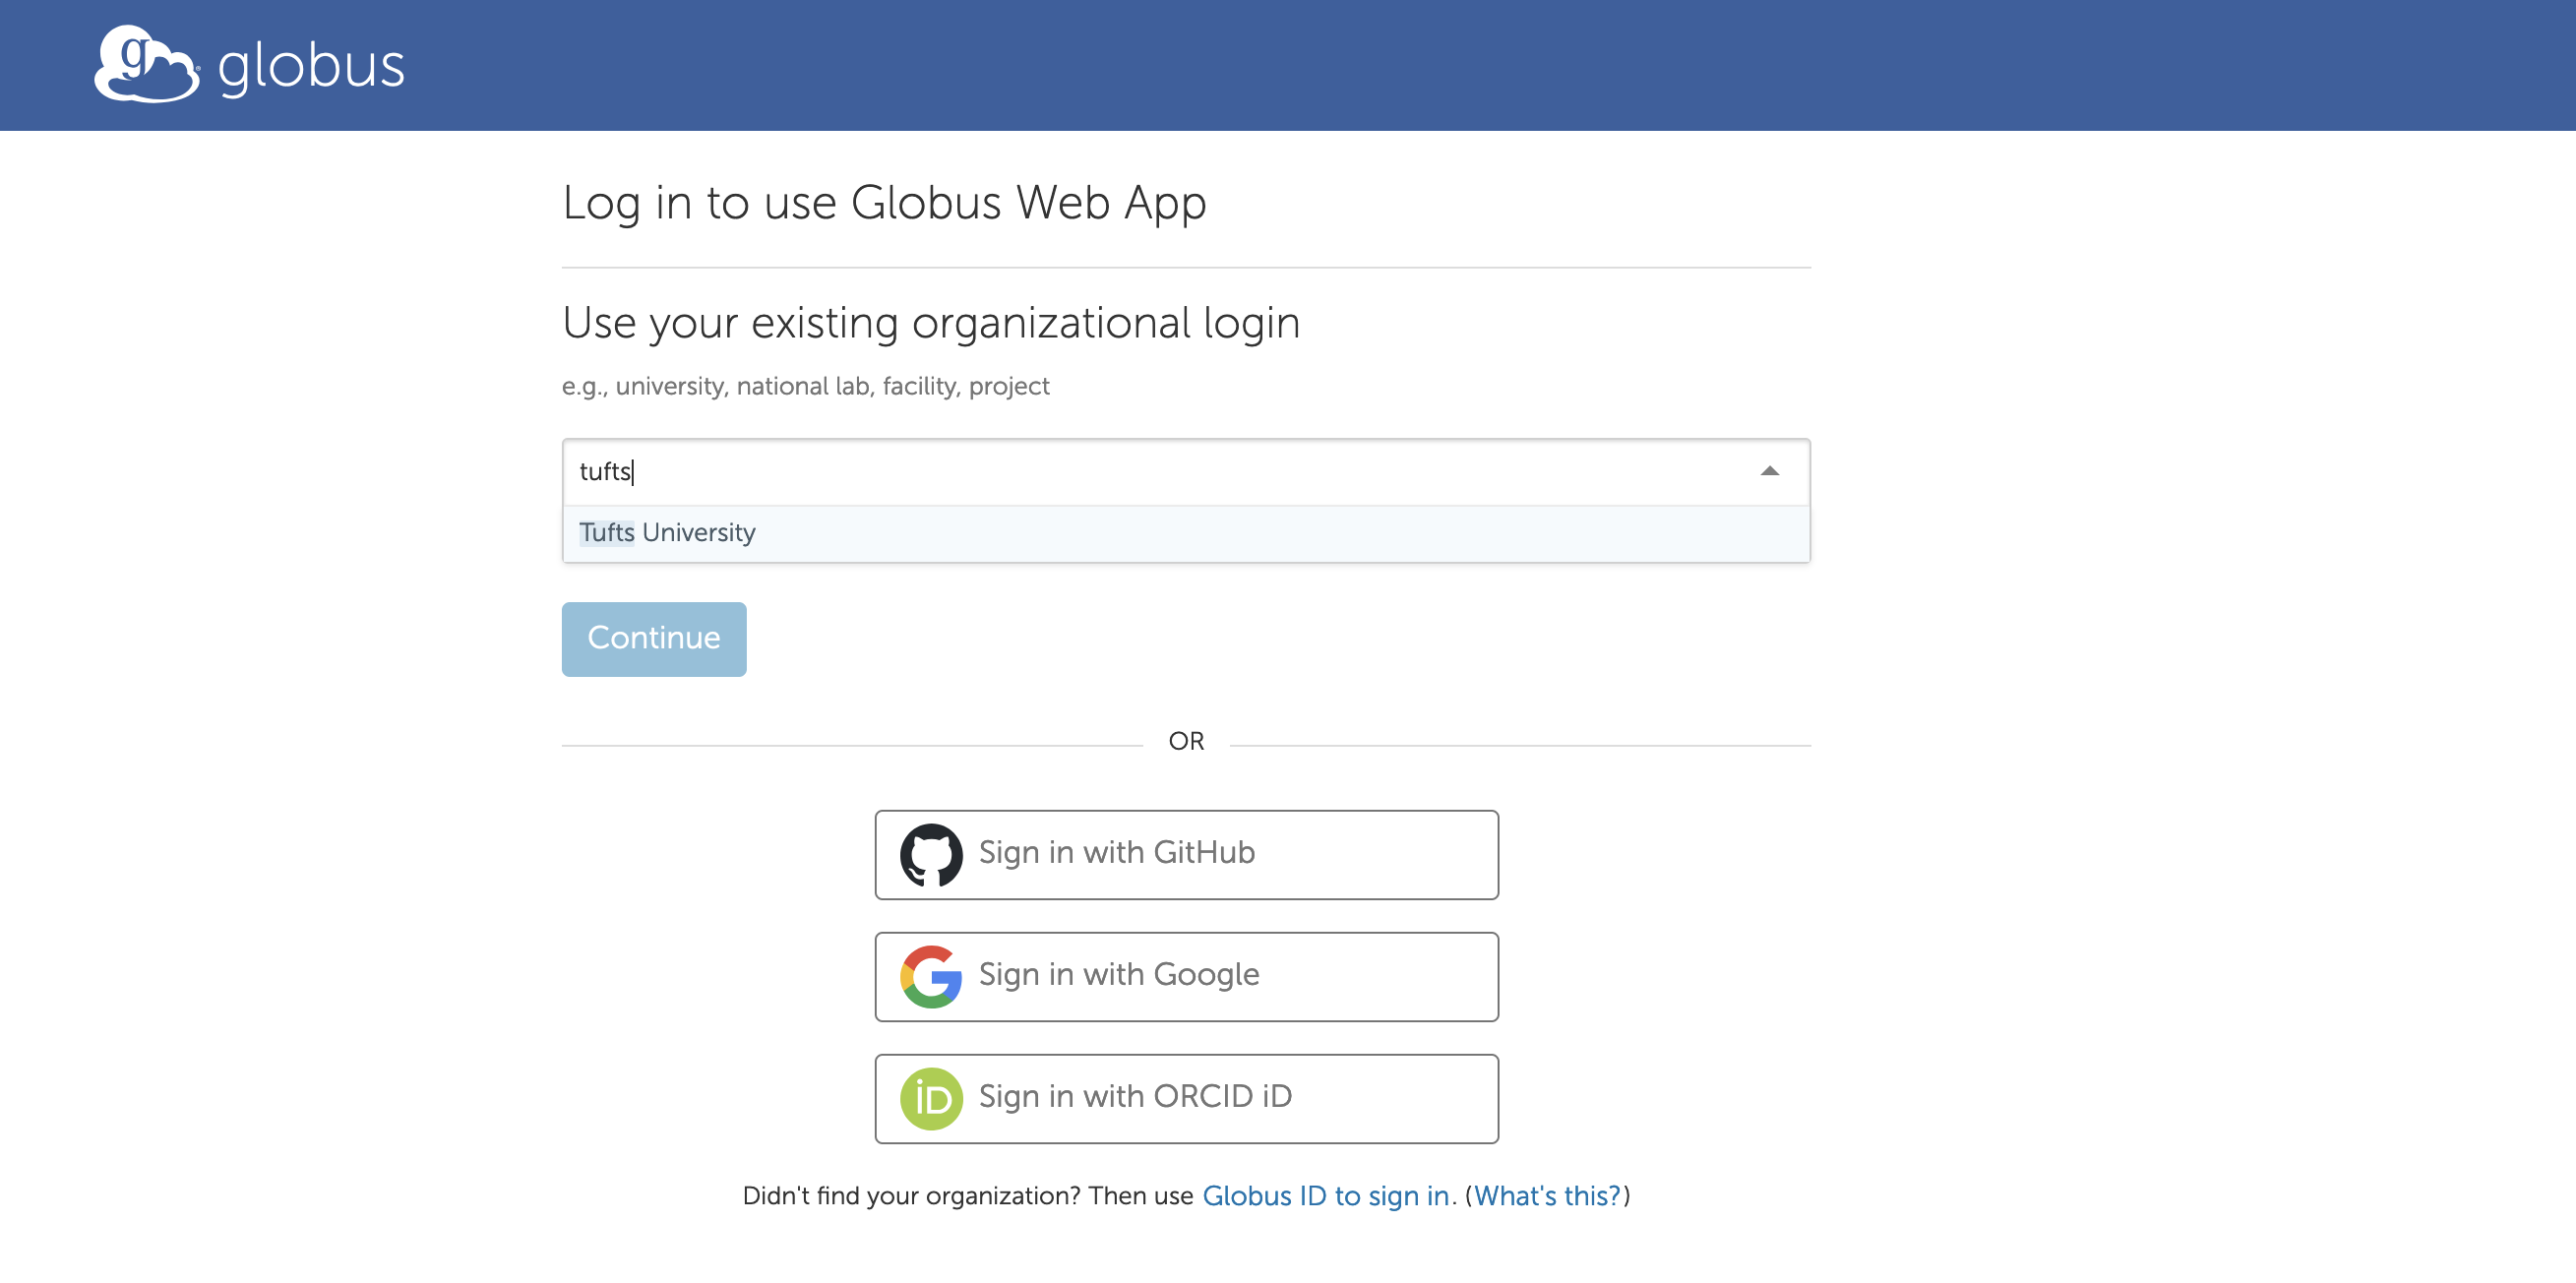Collapse the organization suggestions list

coord(1768,470)
